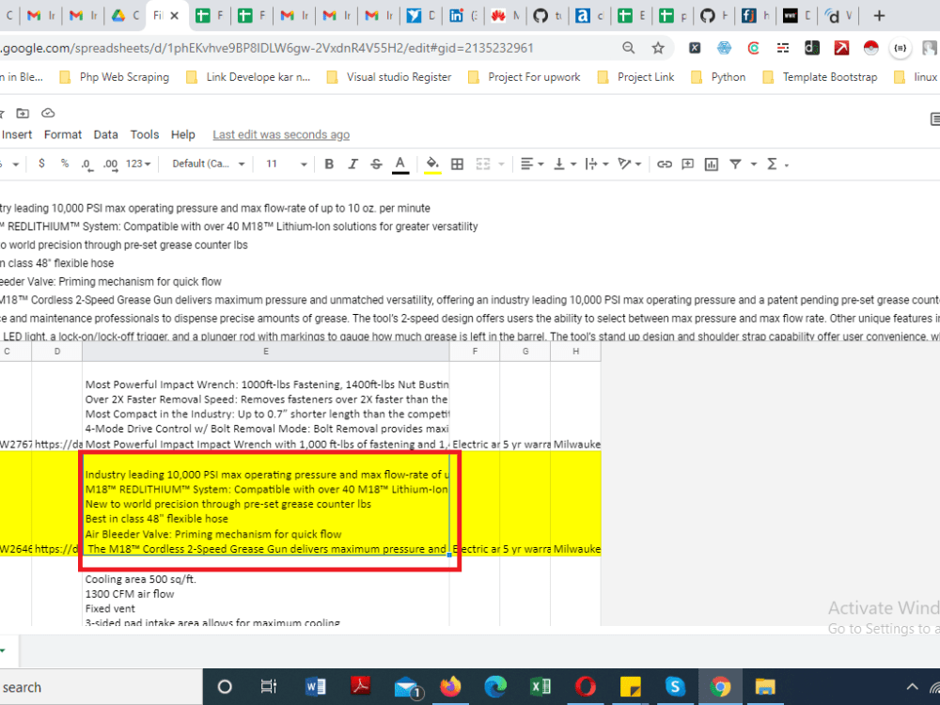Select column H header

(x=575, y=352)
